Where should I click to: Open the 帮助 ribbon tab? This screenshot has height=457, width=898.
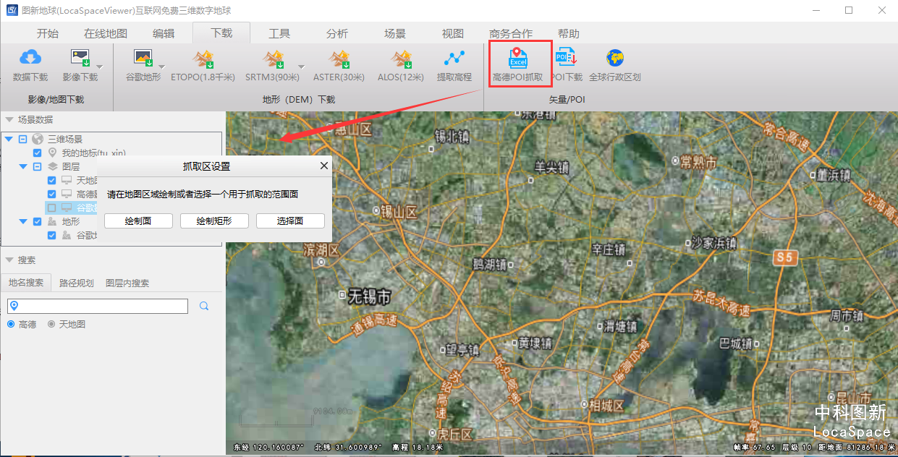tap(569, 33)
